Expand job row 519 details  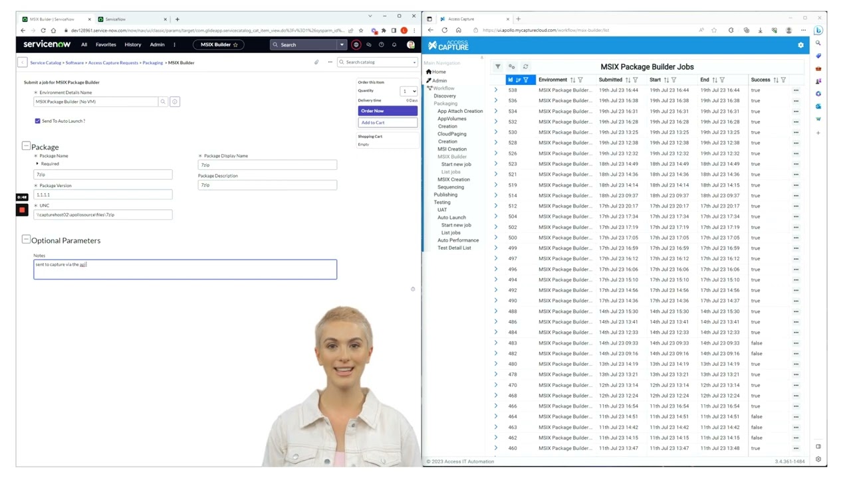pos(496,185)
